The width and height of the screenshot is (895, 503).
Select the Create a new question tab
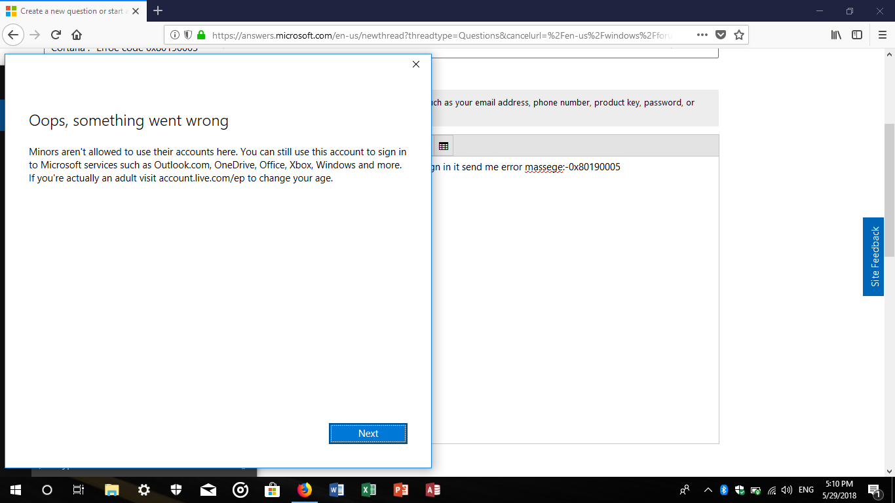coord(74,11)
